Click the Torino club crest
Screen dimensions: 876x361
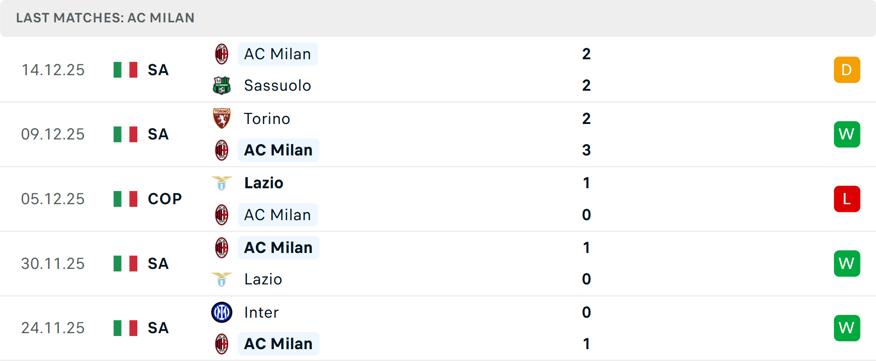pyautogui.click(x=222, y=119)
